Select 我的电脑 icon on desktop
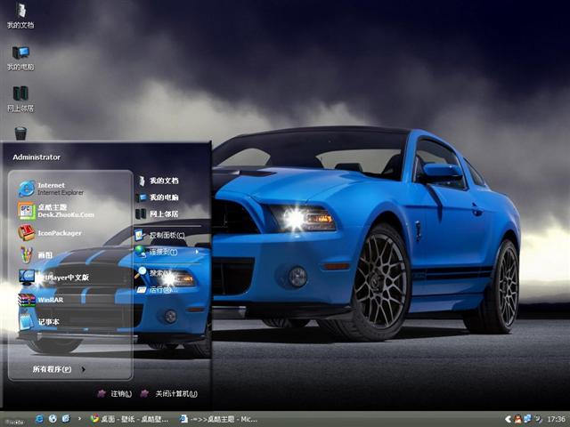 pyautogui.click(x=20, y=58)
